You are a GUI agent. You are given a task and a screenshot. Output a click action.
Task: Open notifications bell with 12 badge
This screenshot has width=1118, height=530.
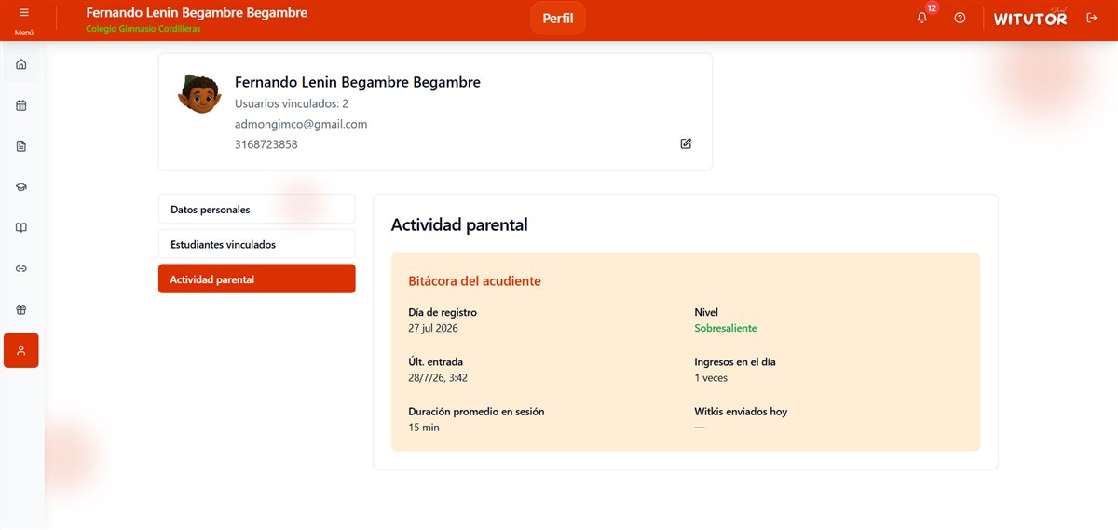pyautogui.click(x=922, y=18)
